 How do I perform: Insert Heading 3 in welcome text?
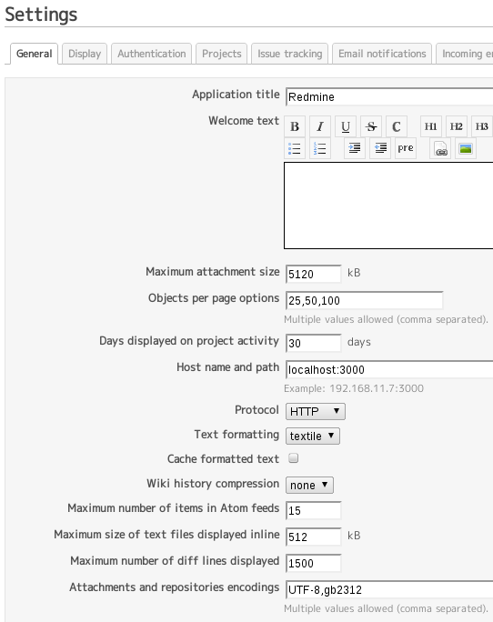coord(481,126)
